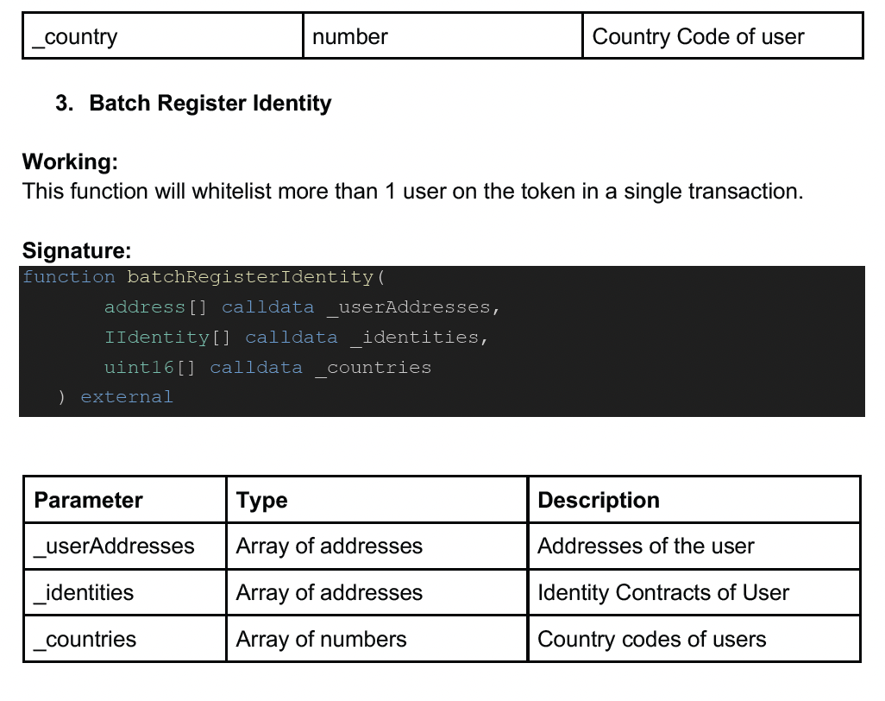Click the "Array of numbers" type cell
The width and height of the screenshot is (885, 701).
coord(321,640)
